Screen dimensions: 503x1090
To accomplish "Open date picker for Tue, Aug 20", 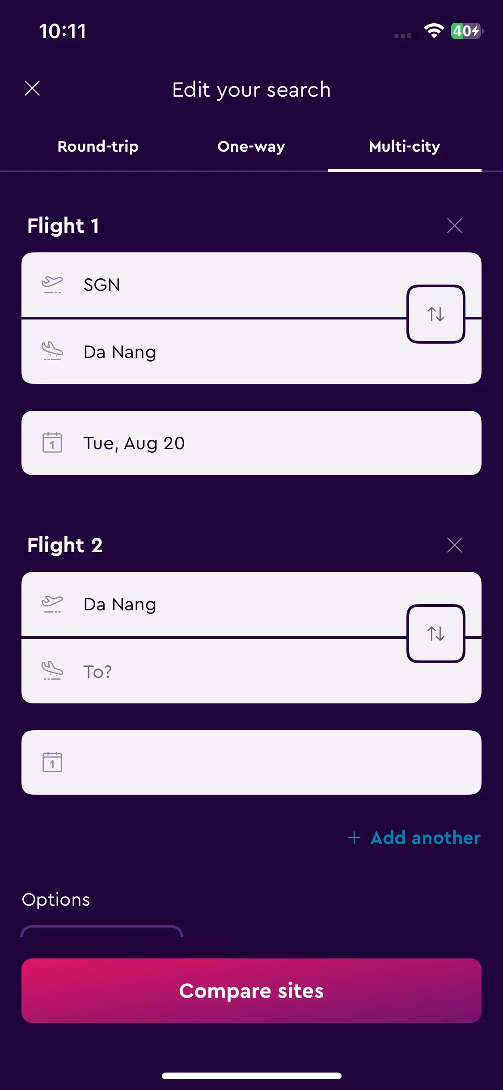I will (x=251, y=443).
